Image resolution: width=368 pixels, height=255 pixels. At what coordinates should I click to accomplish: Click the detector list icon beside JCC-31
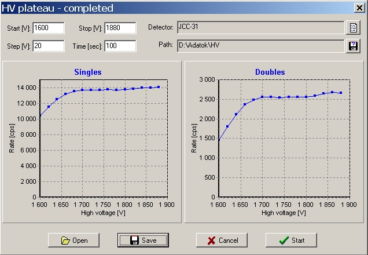click(x=352, y=28)
